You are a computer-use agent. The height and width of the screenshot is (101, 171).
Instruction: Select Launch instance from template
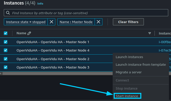(x=141, y=64)
